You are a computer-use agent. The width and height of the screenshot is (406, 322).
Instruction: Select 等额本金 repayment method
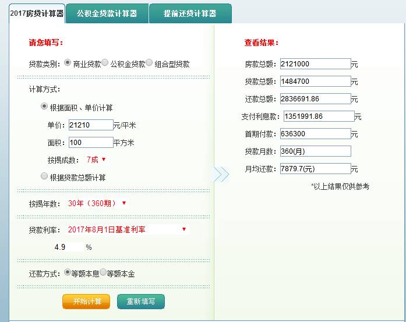click(103, 272)
